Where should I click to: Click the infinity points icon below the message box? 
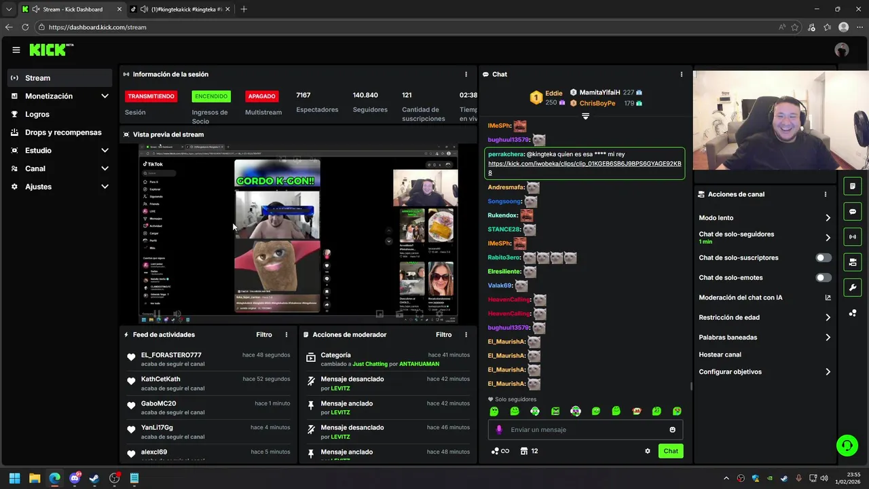click(500, 451)
